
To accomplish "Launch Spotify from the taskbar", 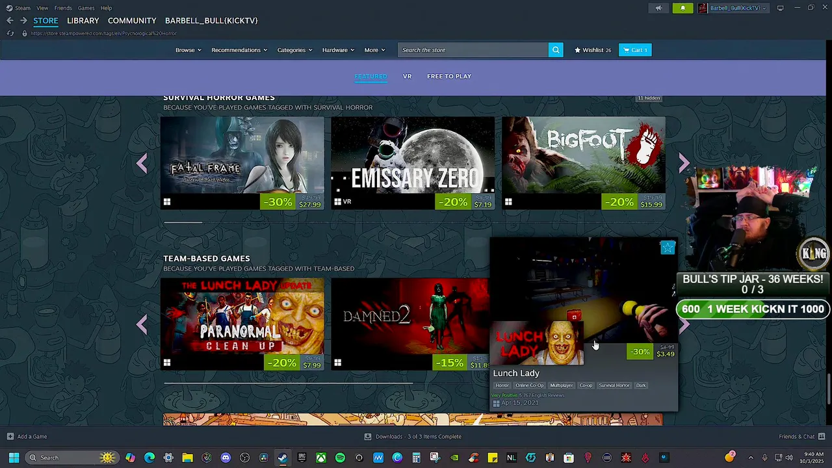I will [340, 458].
